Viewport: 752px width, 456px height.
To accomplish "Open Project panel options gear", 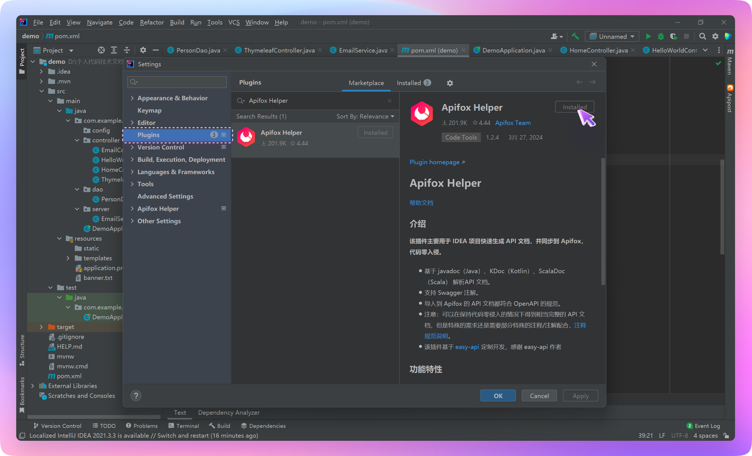I will 143,50.
